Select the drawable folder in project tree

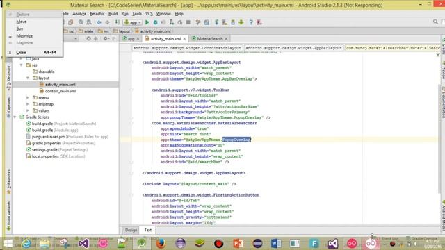43,72
